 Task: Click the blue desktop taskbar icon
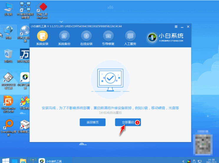(14, 161)
